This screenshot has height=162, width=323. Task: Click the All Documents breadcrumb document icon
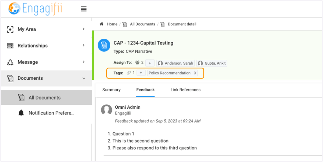click(125, 24)
